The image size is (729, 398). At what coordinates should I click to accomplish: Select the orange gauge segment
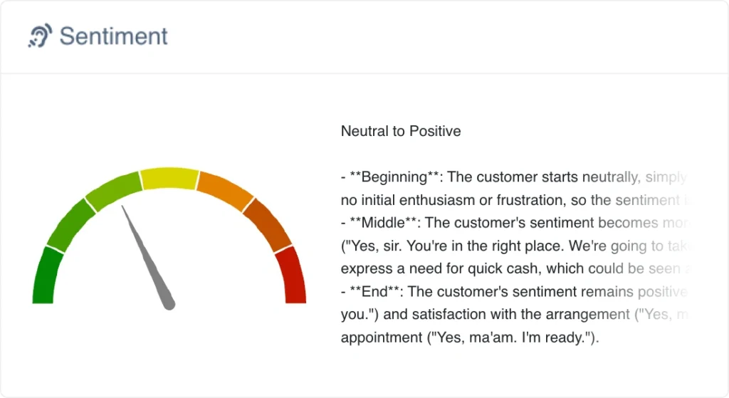point(224,191)
